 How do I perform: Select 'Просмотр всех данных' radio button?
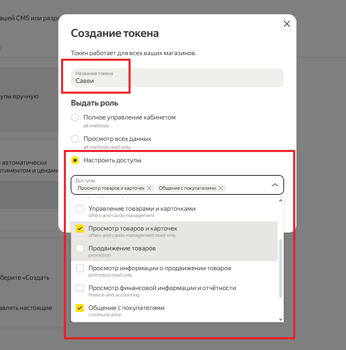point(75,139)
